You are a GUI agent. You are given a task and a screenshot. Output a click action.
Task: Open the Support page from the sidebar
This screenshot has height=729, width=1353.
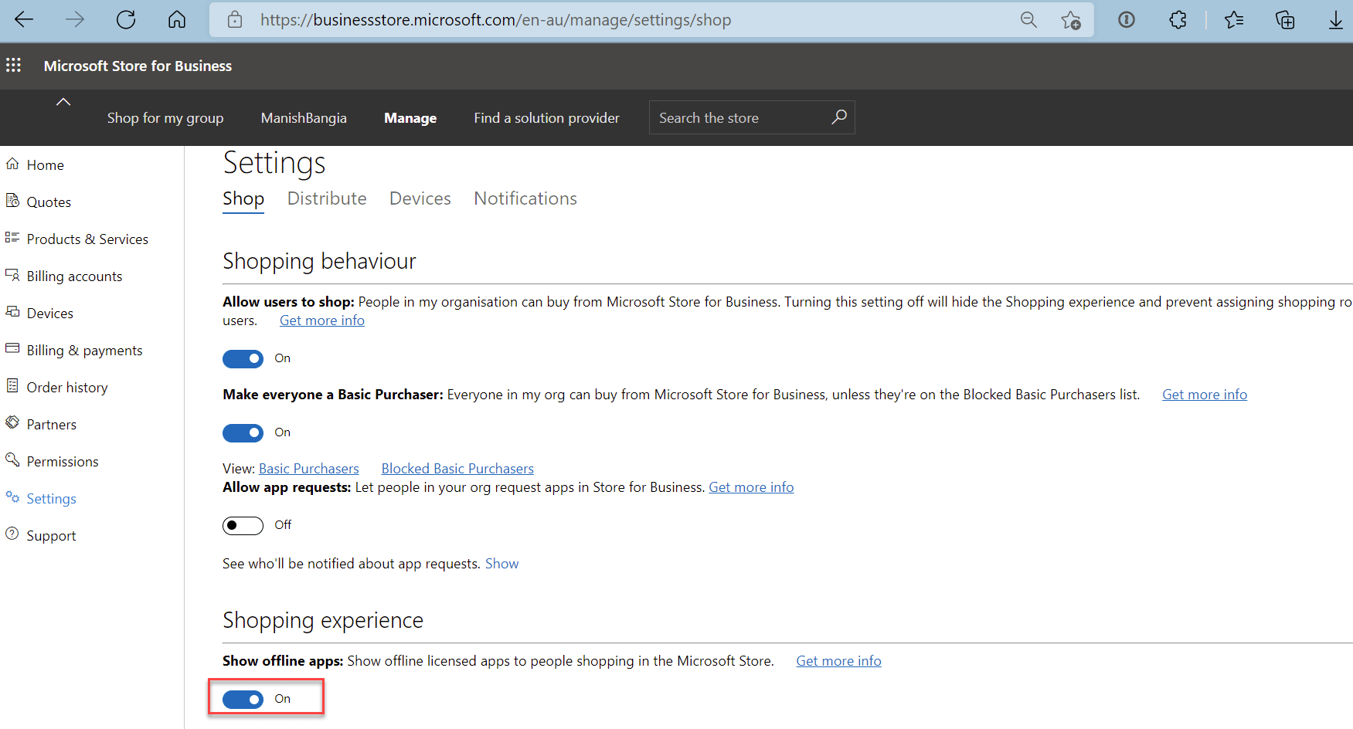51,535
